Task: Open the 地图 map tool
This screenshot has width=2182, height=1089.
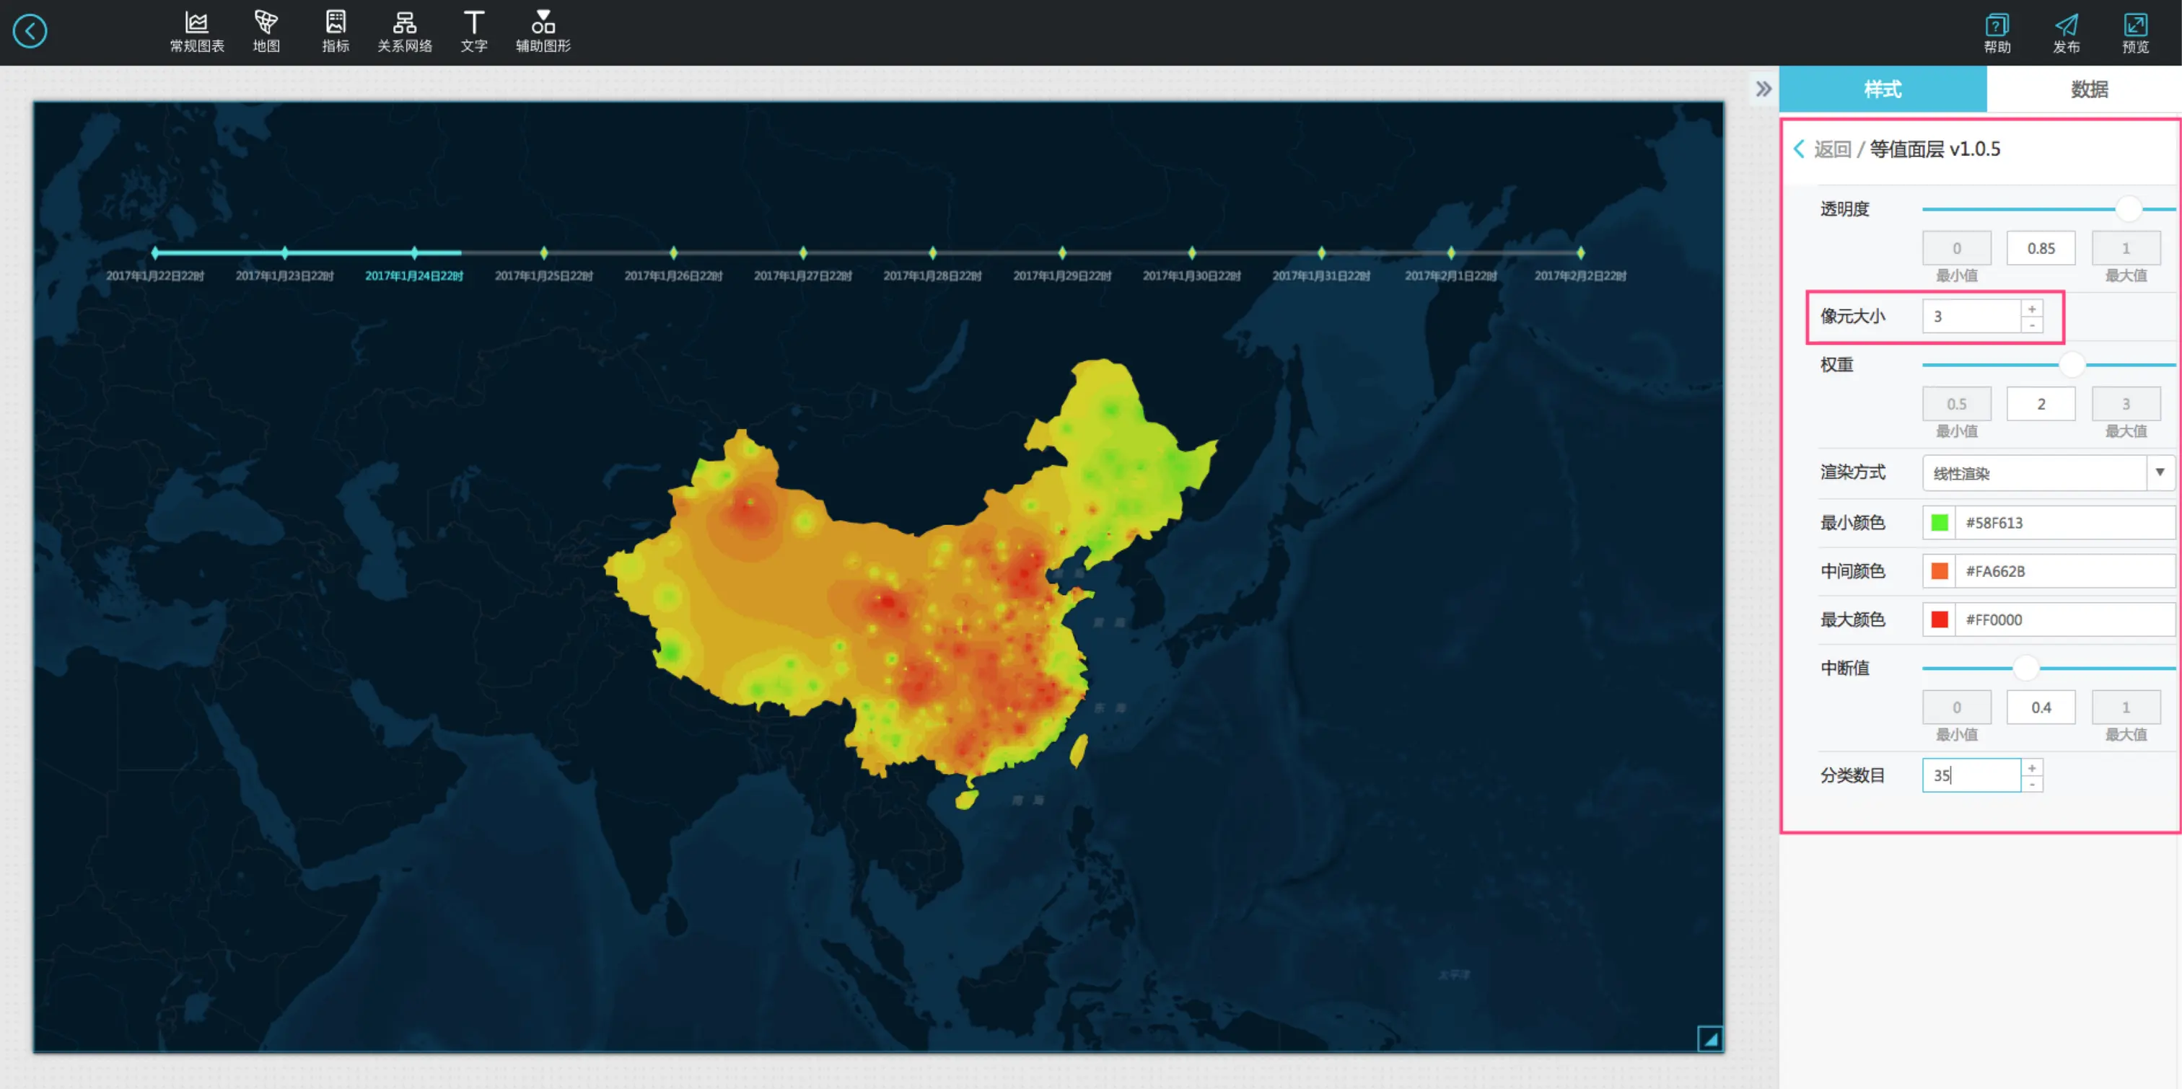Action: click(266, 31)
